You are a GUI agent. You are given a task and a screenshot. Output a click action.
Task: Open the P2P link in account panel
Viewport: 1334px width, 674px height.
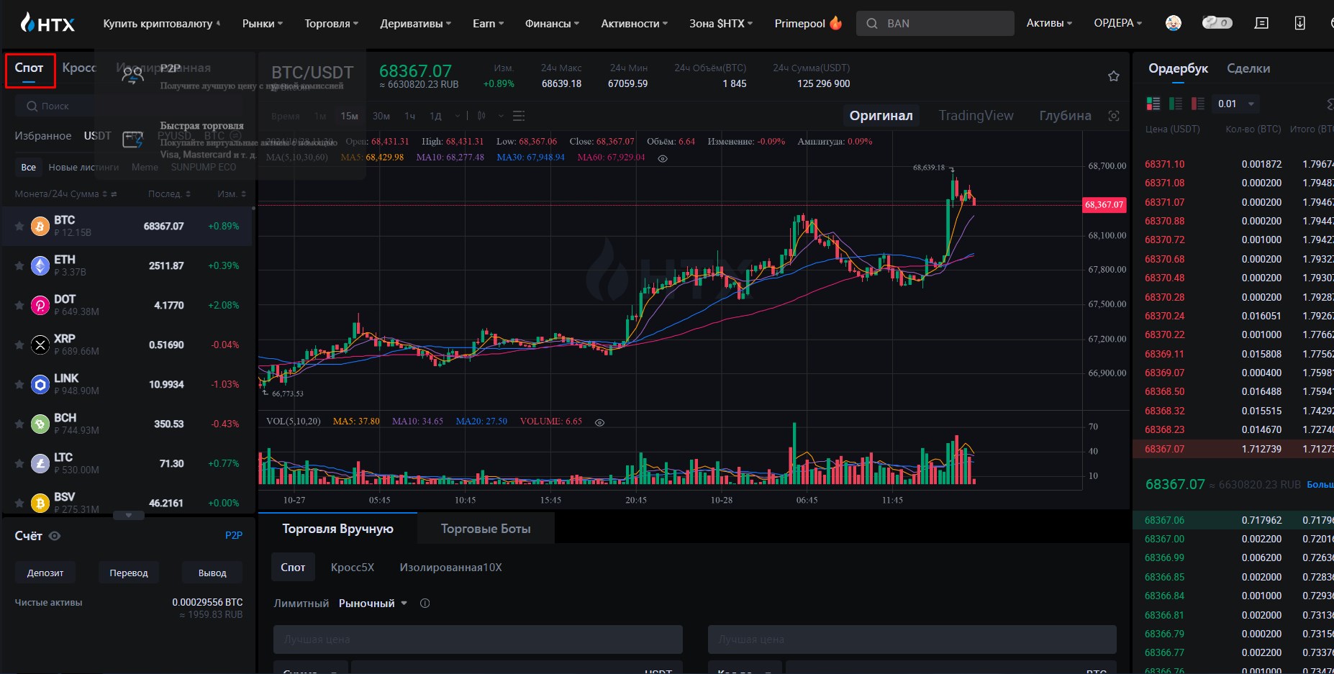(234, 535)
